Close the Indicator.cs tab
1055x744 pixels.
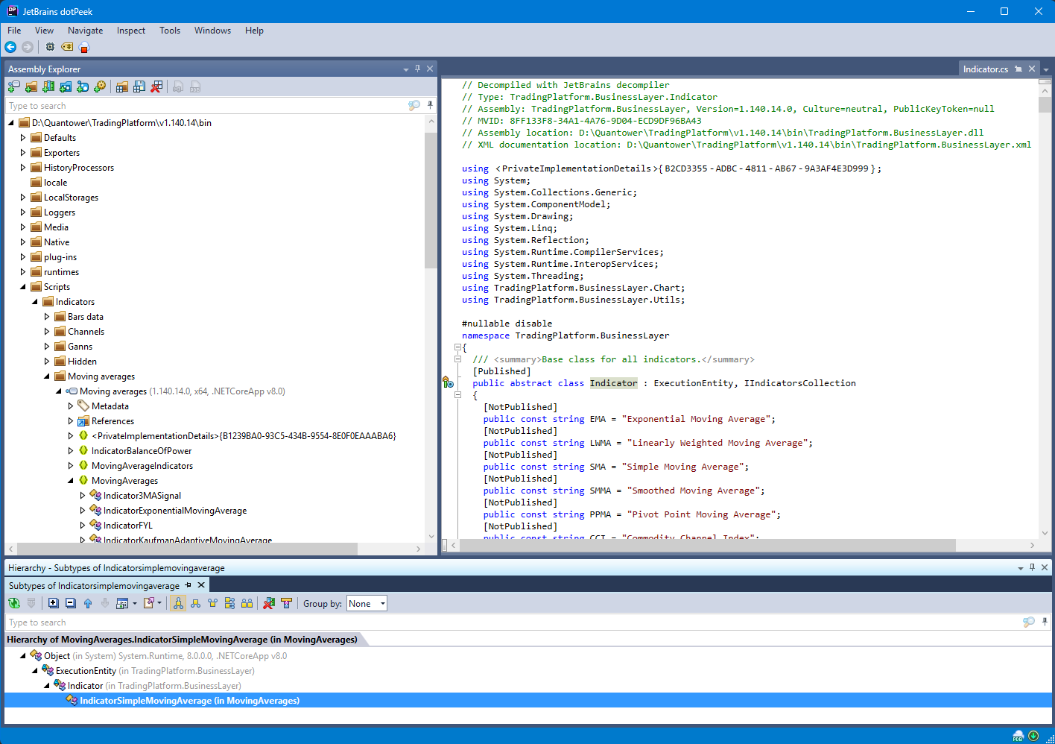(x=1032, y=69)
